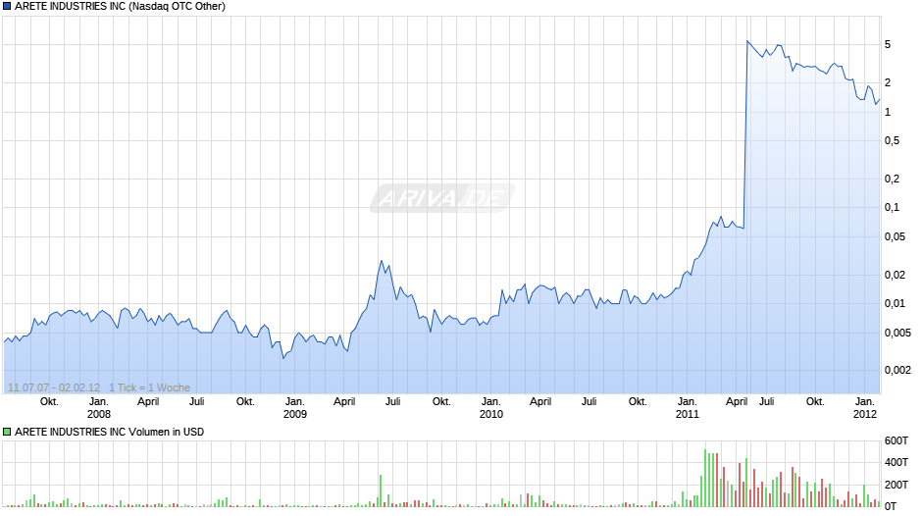Click the price axis label 0,1

[892, 207]
